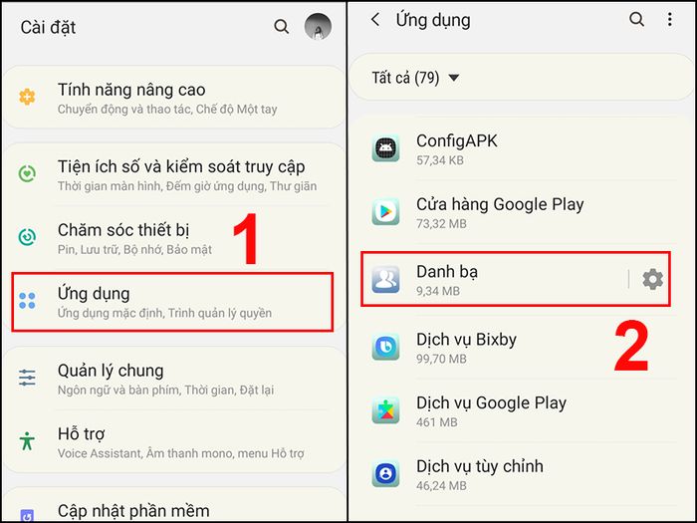This screenshot has height=523, width=697.
Task: Tap the search icon in Cài đặt header
Action: [282, 27]
